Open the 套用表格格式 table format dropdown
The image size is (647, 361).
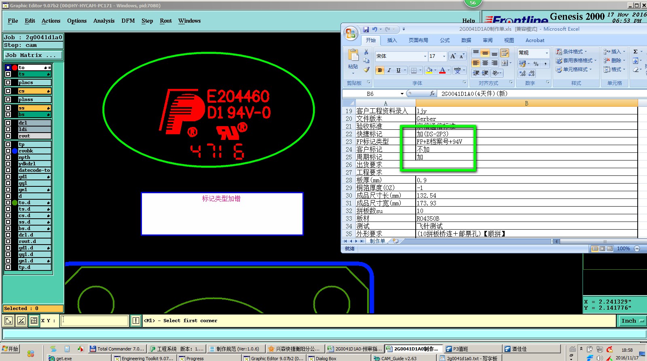click(575, 61)
